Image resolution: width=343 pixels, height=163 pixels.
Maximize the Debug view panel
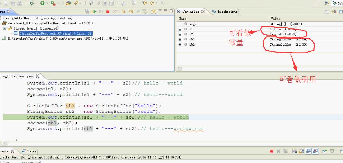coord(171,11)
